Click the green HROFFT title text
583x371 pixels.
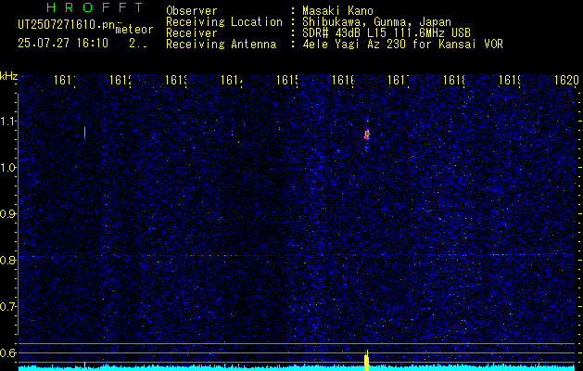[95, 7]
